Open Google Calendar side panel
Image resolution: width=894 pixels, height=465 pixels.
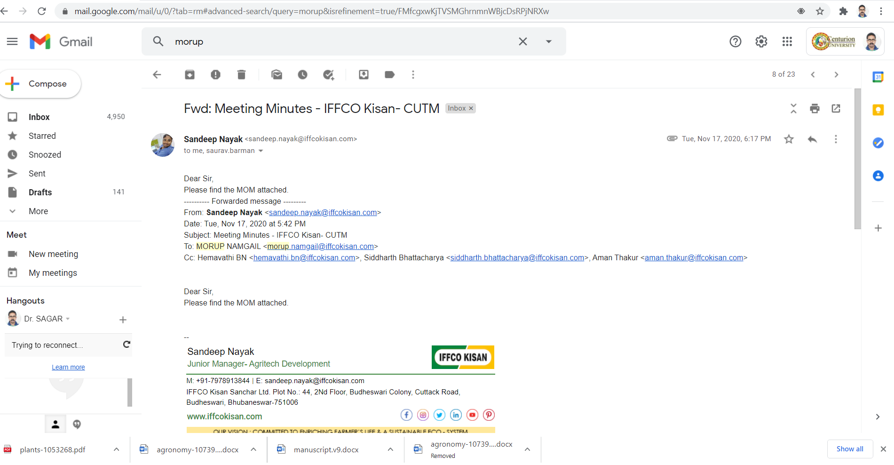tap(878, 77)
